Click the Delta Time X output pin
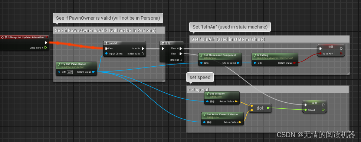361x142 pixels. click(46, 47)
